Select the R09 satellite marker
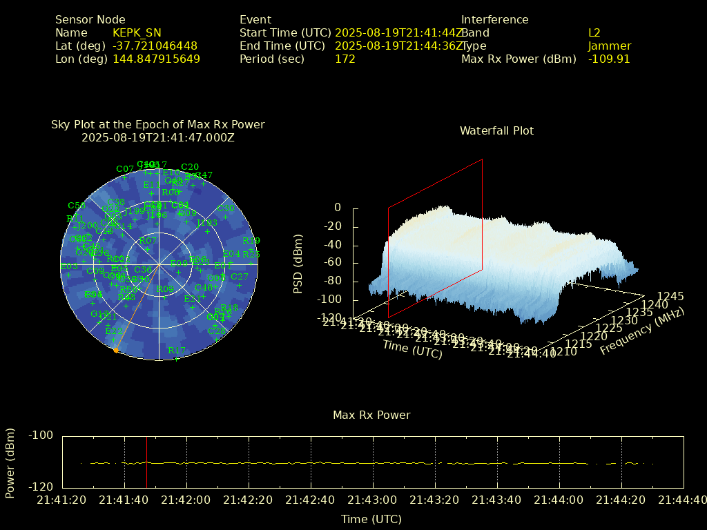The width and height of the screenshot is (707, 530). coord(165,297)
